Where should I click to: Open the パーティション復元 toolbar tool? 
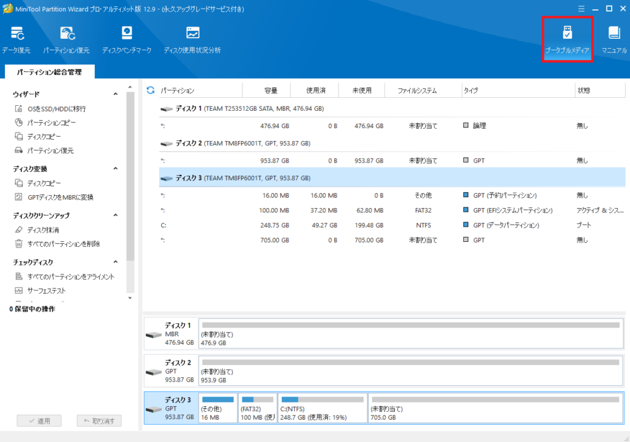point(66,40)
